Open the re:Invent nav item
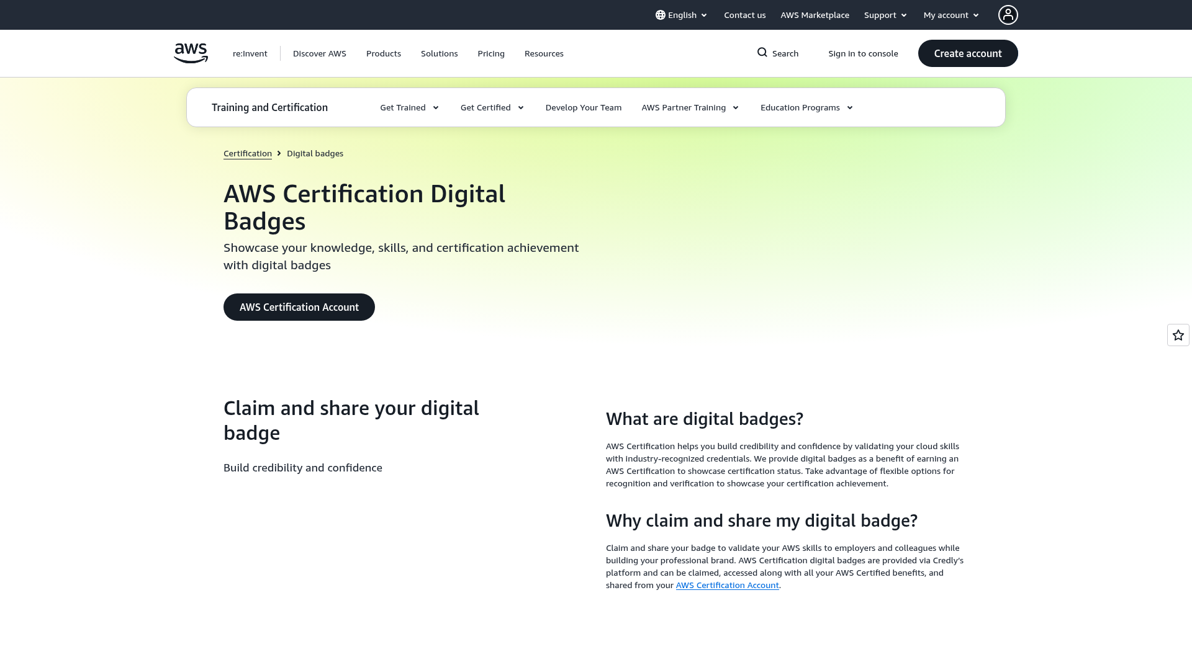The height and width of the screenshot is (670, 1192). (x=250, y=53)
